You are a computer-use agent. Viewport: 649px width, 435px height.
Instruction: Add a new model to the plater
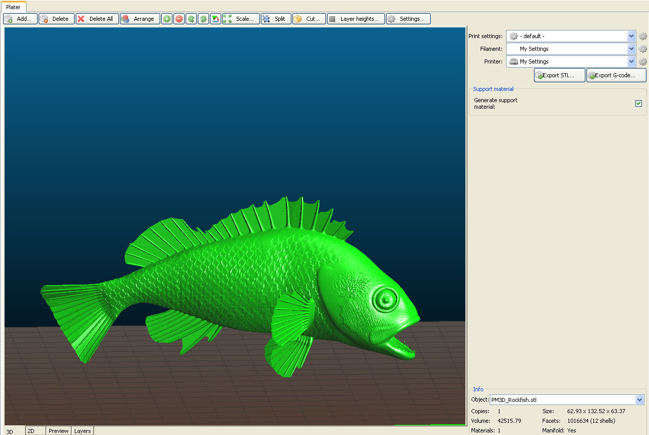[20, 18]
